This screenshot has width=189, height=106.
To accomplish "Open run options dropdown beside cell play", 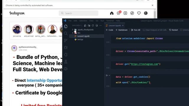I will (109, 75).
